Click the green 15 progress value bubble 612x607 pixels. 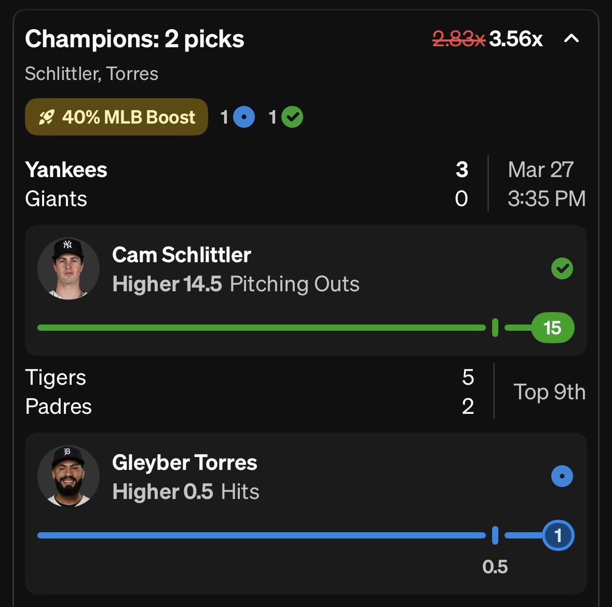tap(552, 328)
